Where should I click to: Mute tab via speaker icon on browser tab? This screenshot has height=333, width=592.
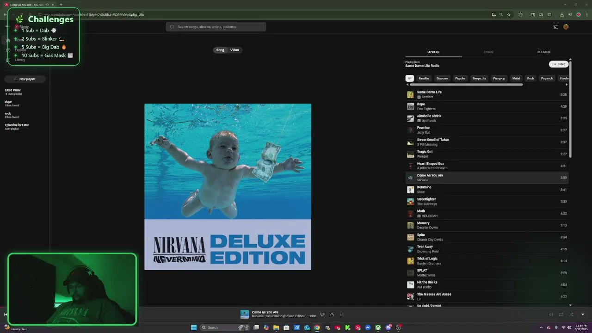click(47, 5)
